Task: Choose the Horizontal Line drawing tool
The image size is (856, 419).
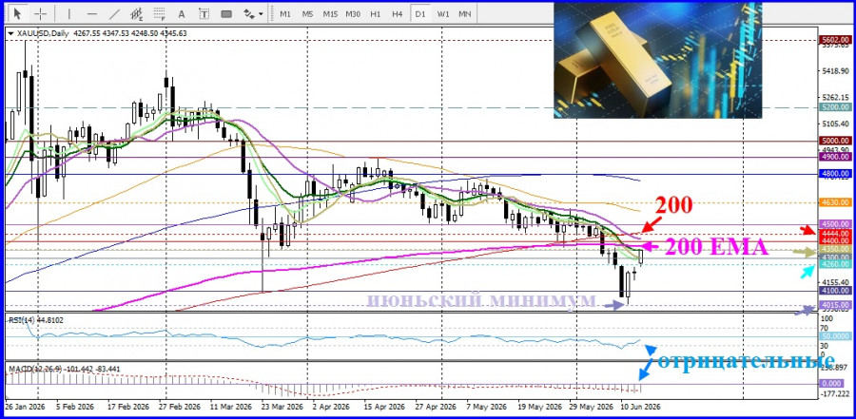Action: click(x=91, y=13)
